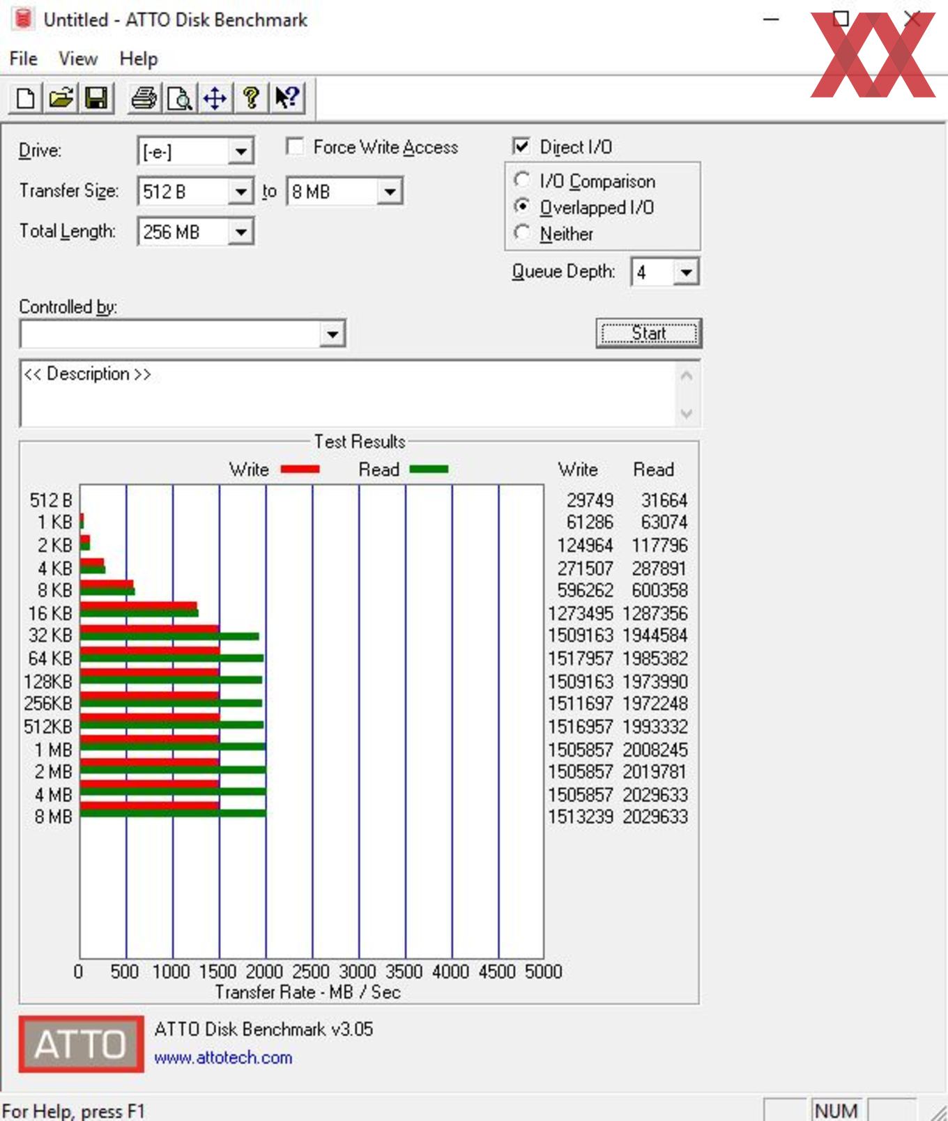
Task: Click the read value 1944584
Action: [655, 635]
